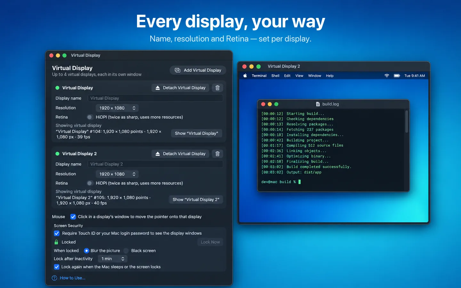This screenshot has width=461, height=288.
Task: Open the How to Use... link
Action: click(x=73, y=278)
